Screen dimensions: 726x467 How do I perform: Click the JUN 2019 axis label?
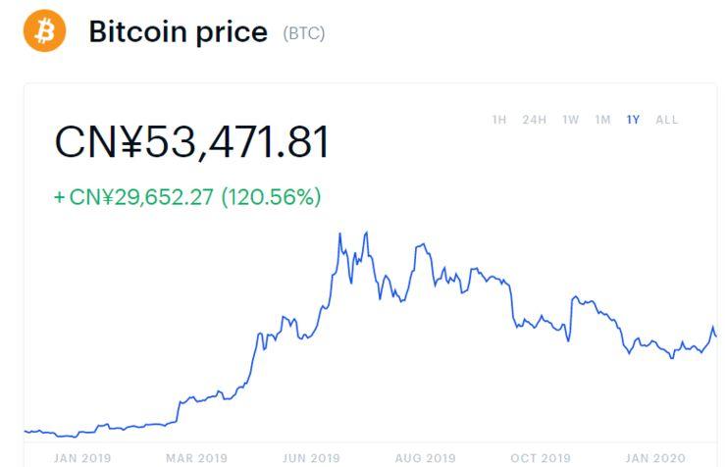point(311,457)
